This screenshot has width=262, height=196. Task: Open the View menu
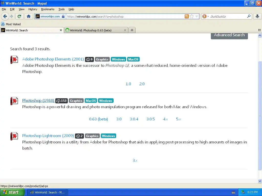(x=21, y=9)
